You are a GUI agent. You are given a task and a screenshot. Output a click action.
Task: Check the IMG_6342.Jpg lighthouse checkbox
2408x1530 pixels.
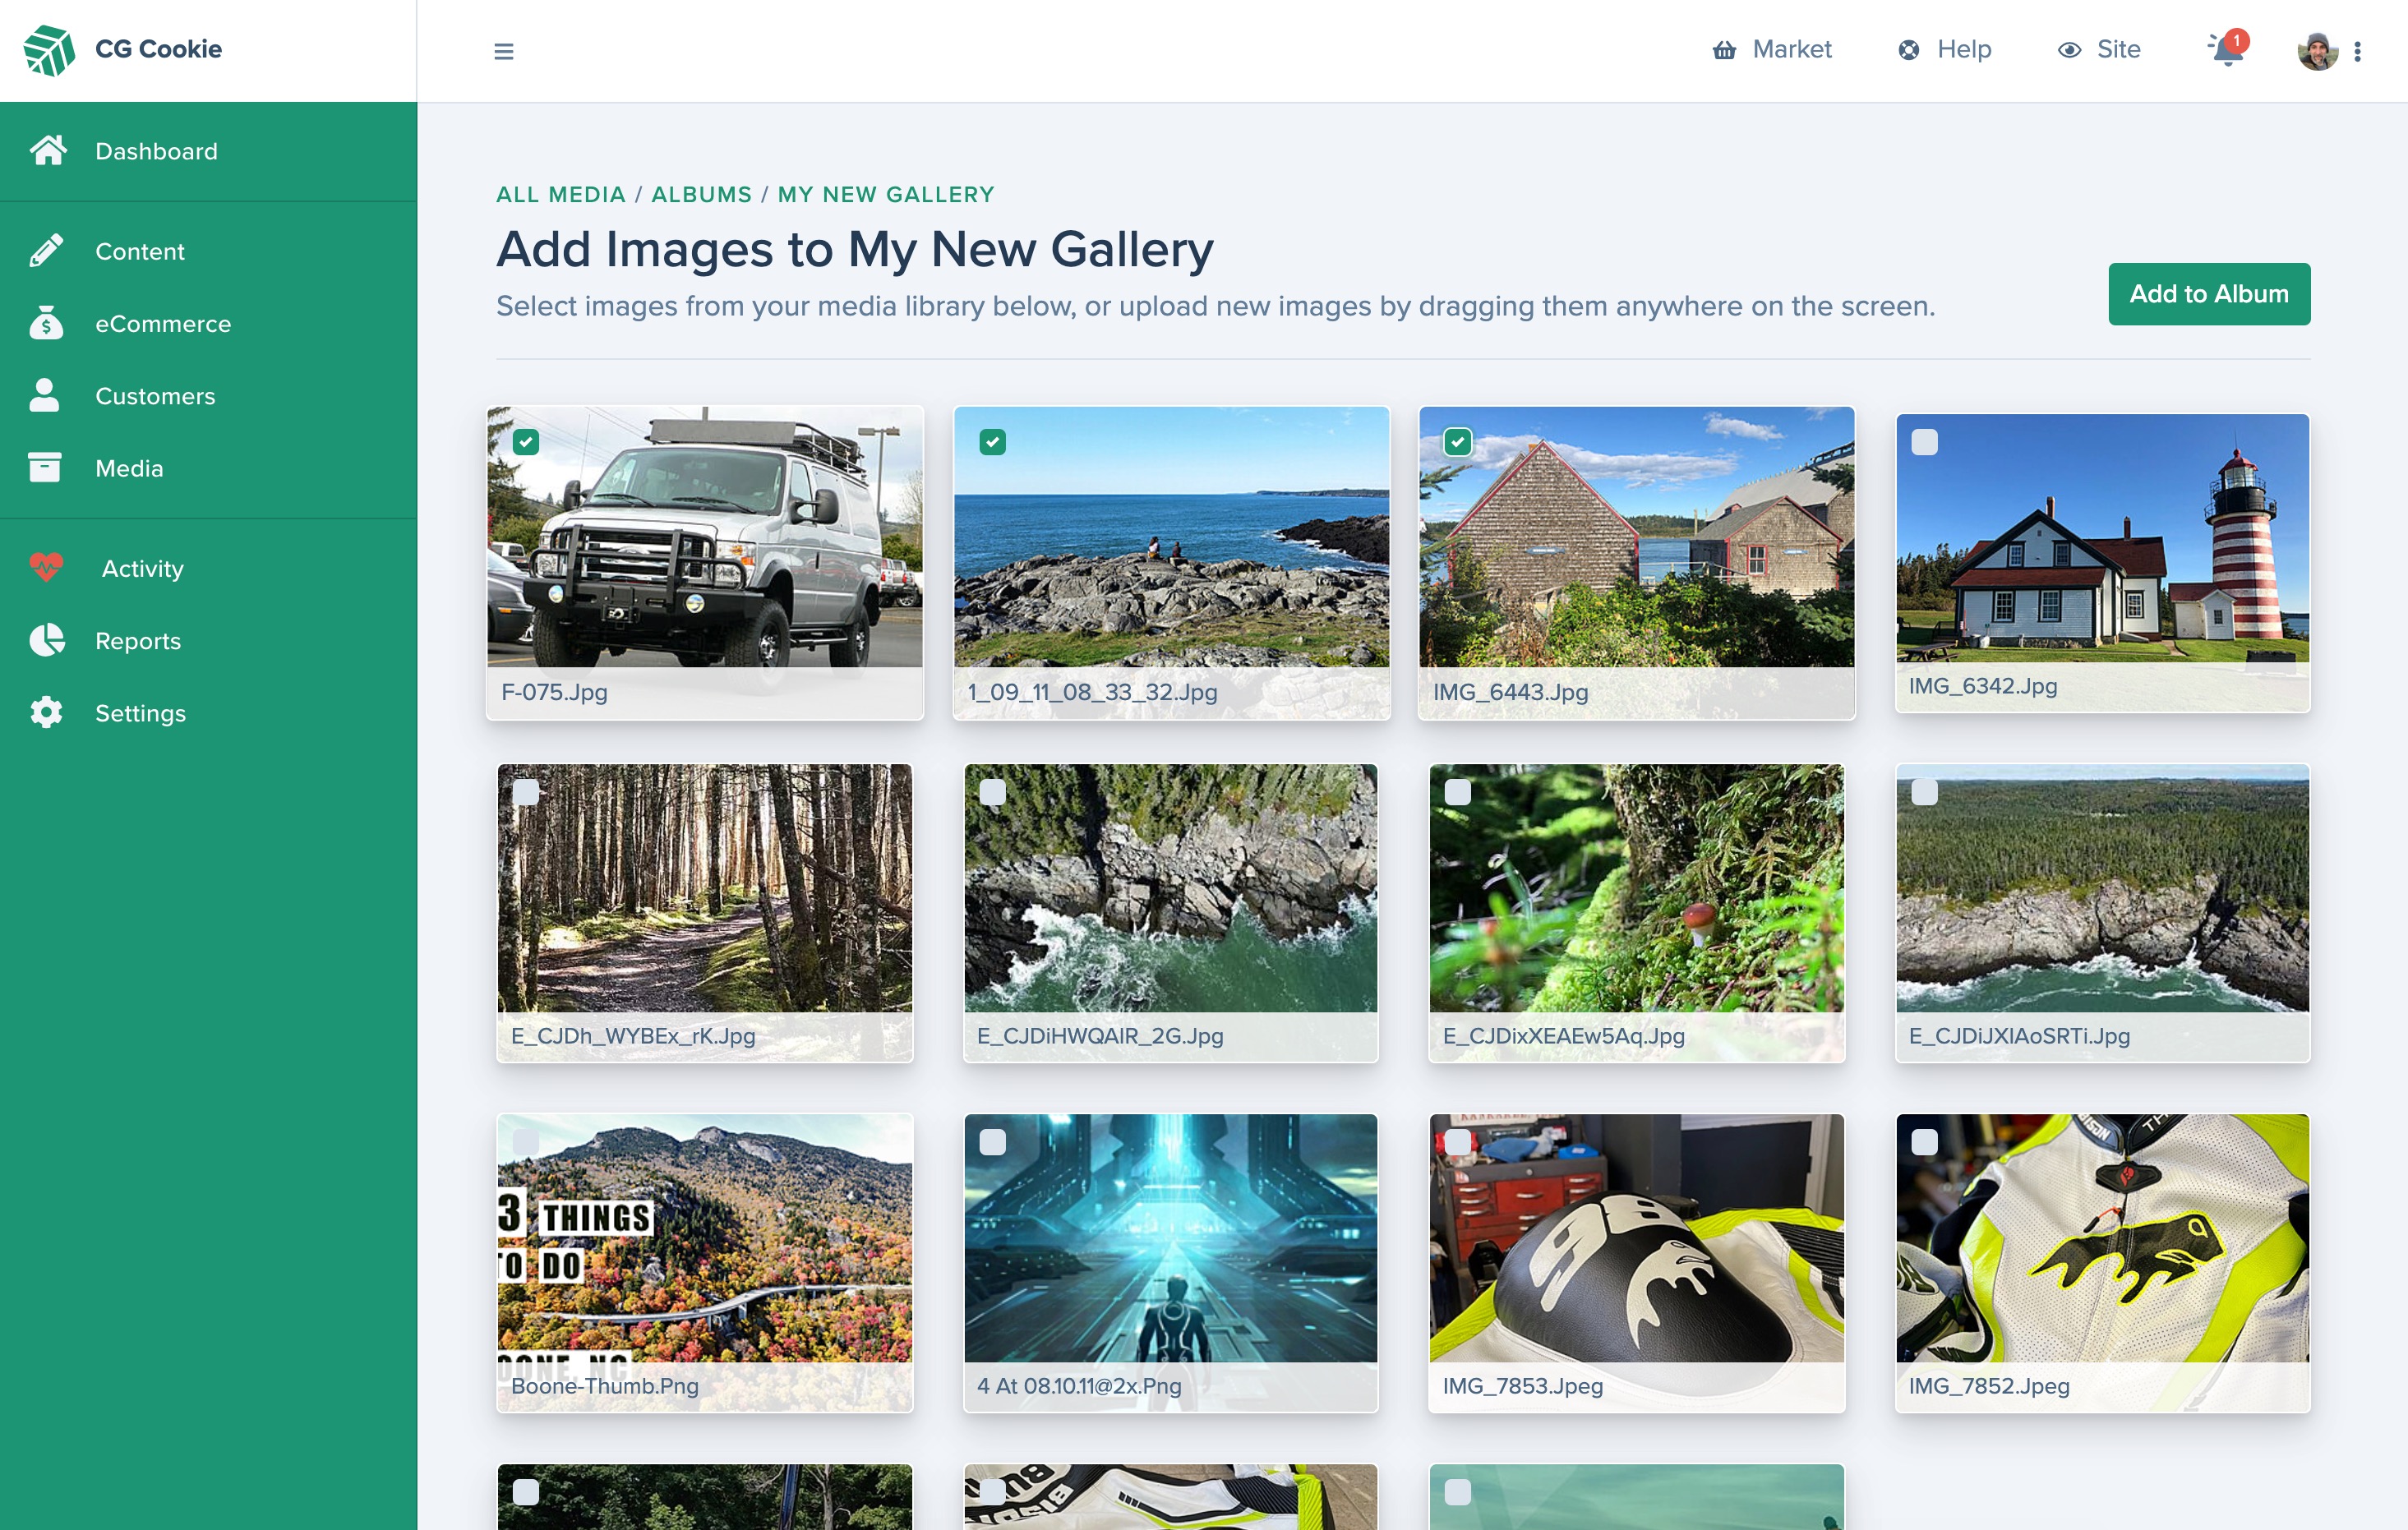click(1924, 442)
